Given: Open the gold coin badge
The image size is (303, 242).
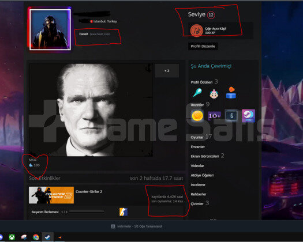Looking at the screenshot, I should 197,116.
